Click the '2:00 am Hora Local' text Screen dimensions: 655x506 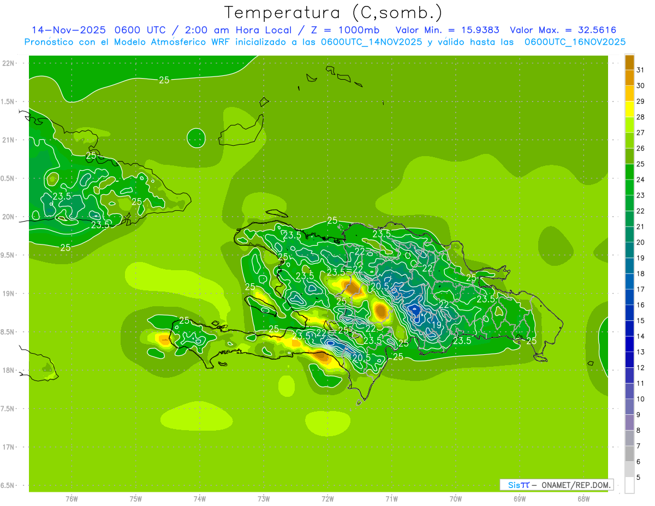pos(237,30)
